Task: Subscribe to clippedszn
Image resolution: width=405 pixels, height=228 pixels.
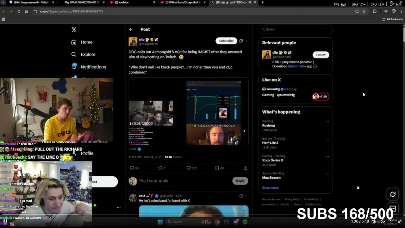Action: coord(226,41)
